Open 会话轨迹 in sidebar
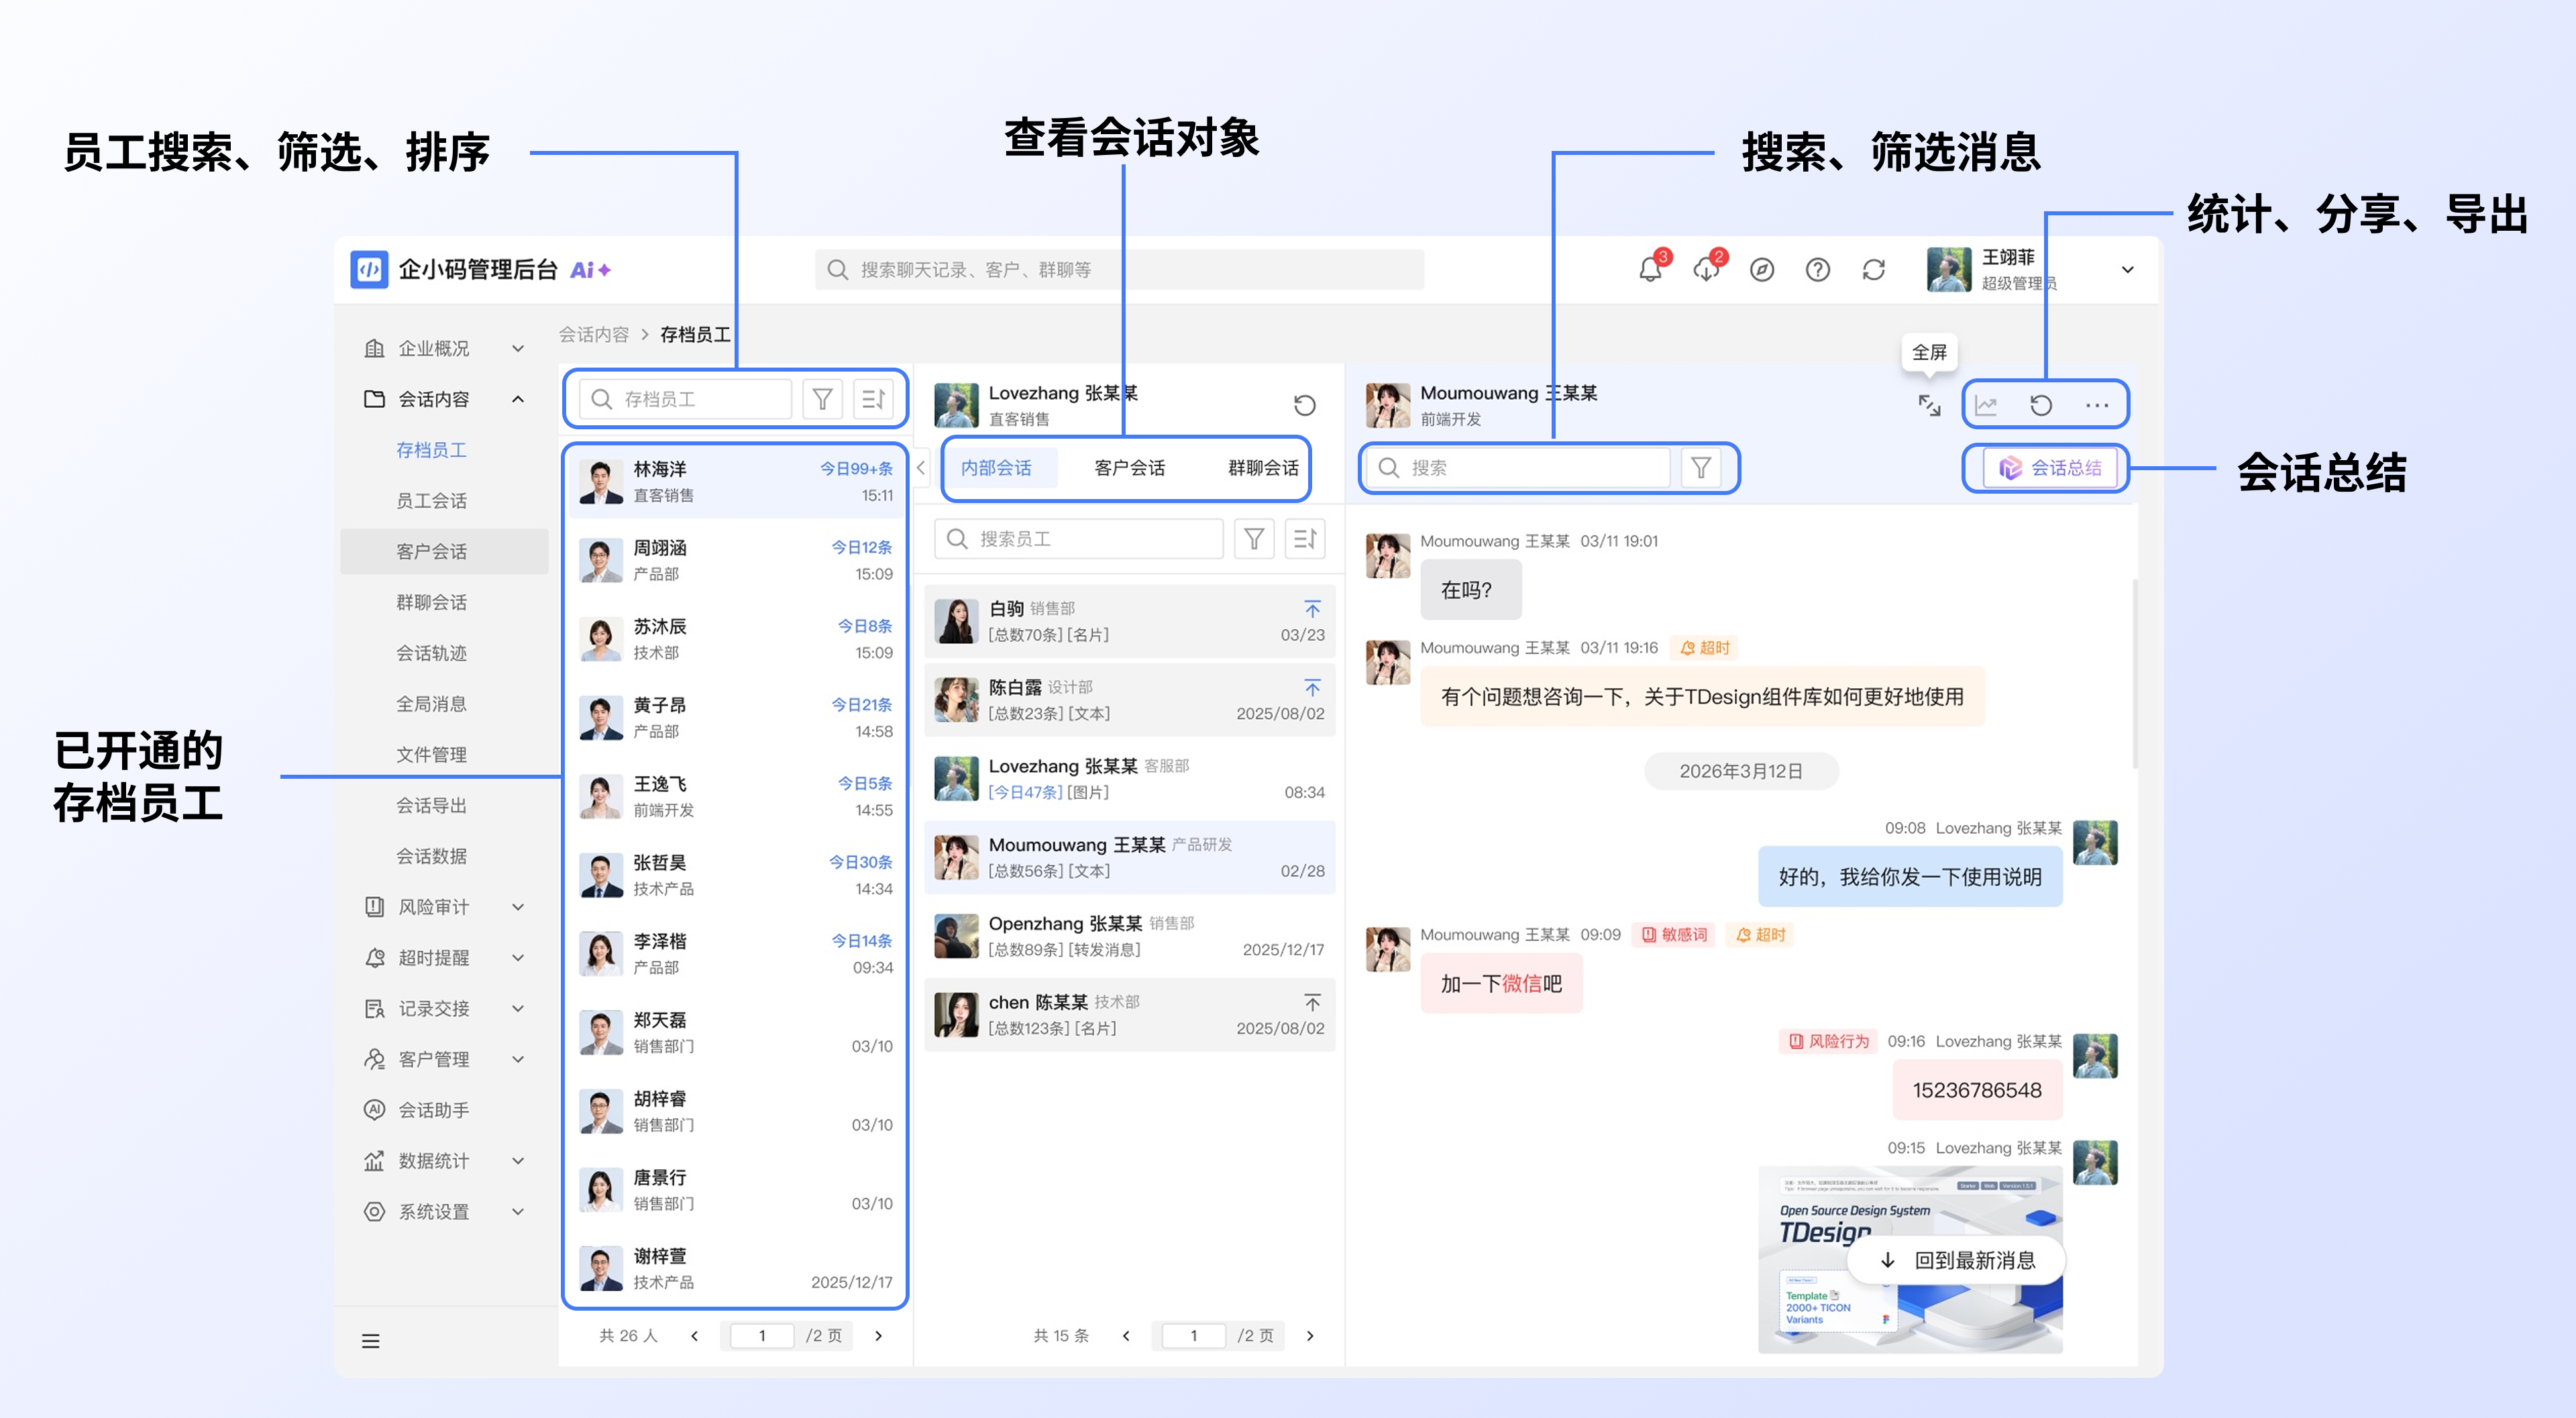 (431, 653)
